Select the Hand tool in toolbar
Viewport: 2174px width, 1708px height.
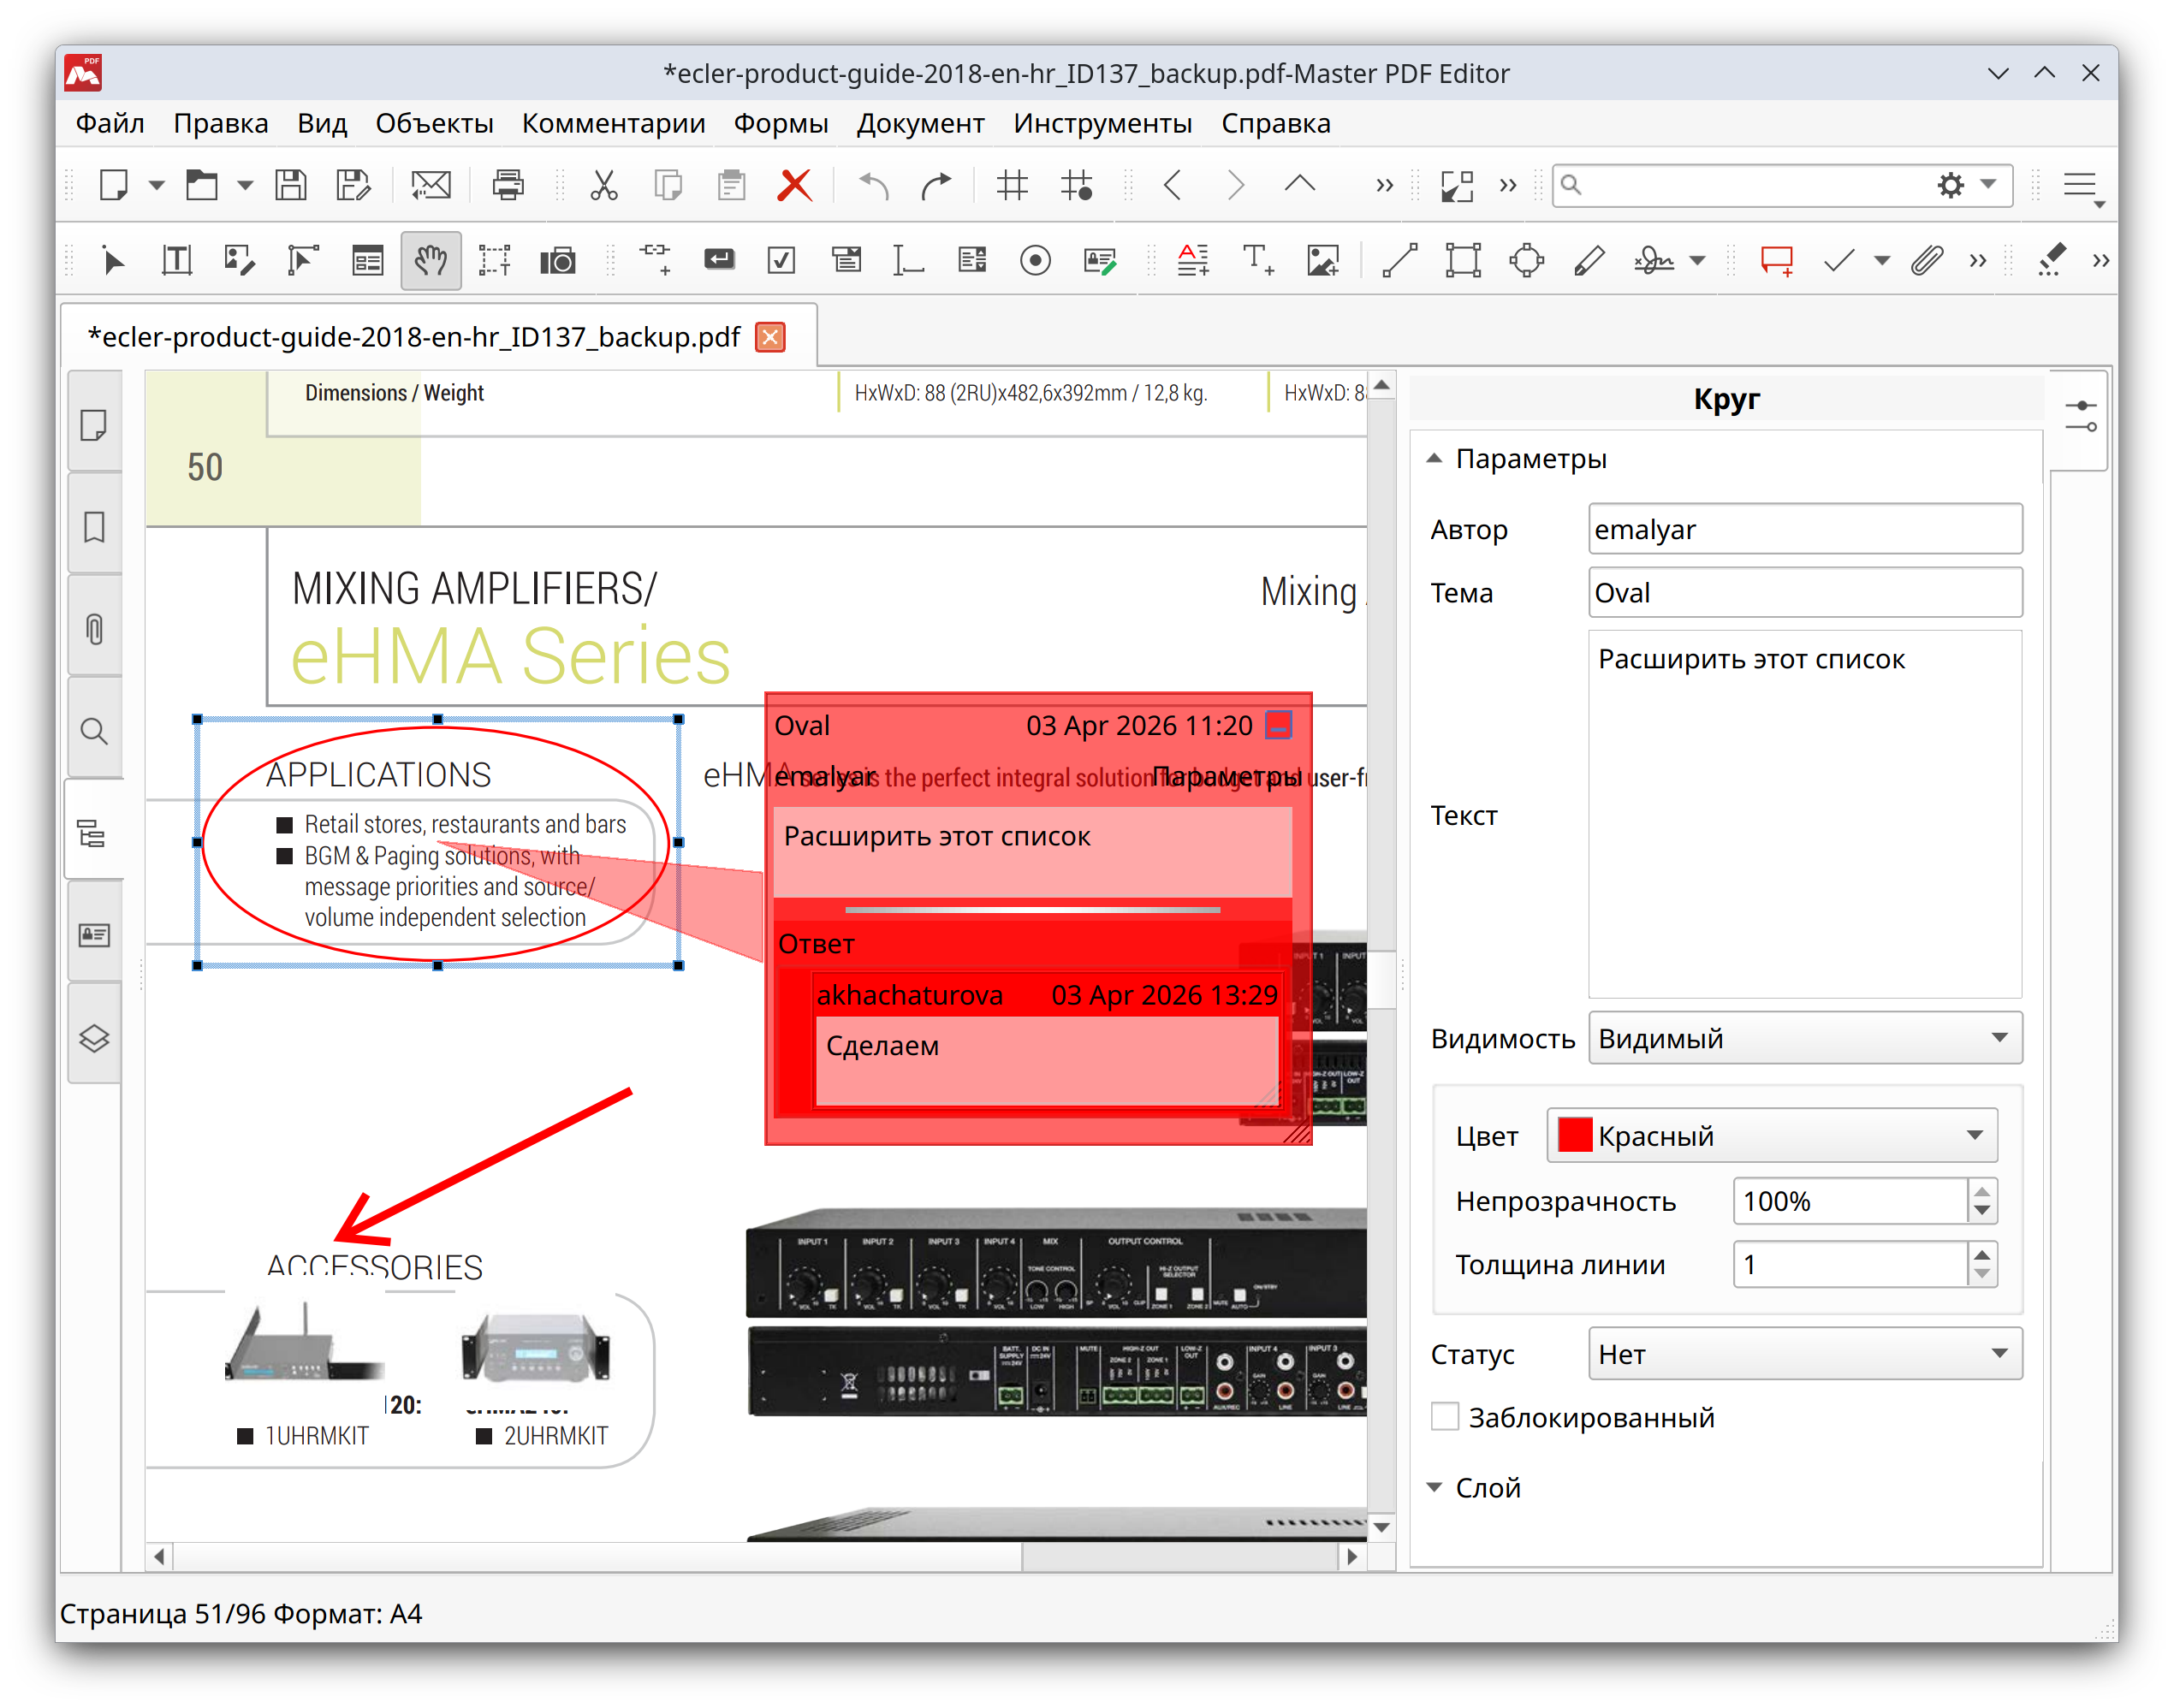pyautogui.click(x=430, y=261)
